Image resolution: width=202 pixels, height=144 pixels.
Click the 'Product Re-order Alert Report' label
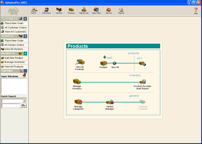[143, 87]
